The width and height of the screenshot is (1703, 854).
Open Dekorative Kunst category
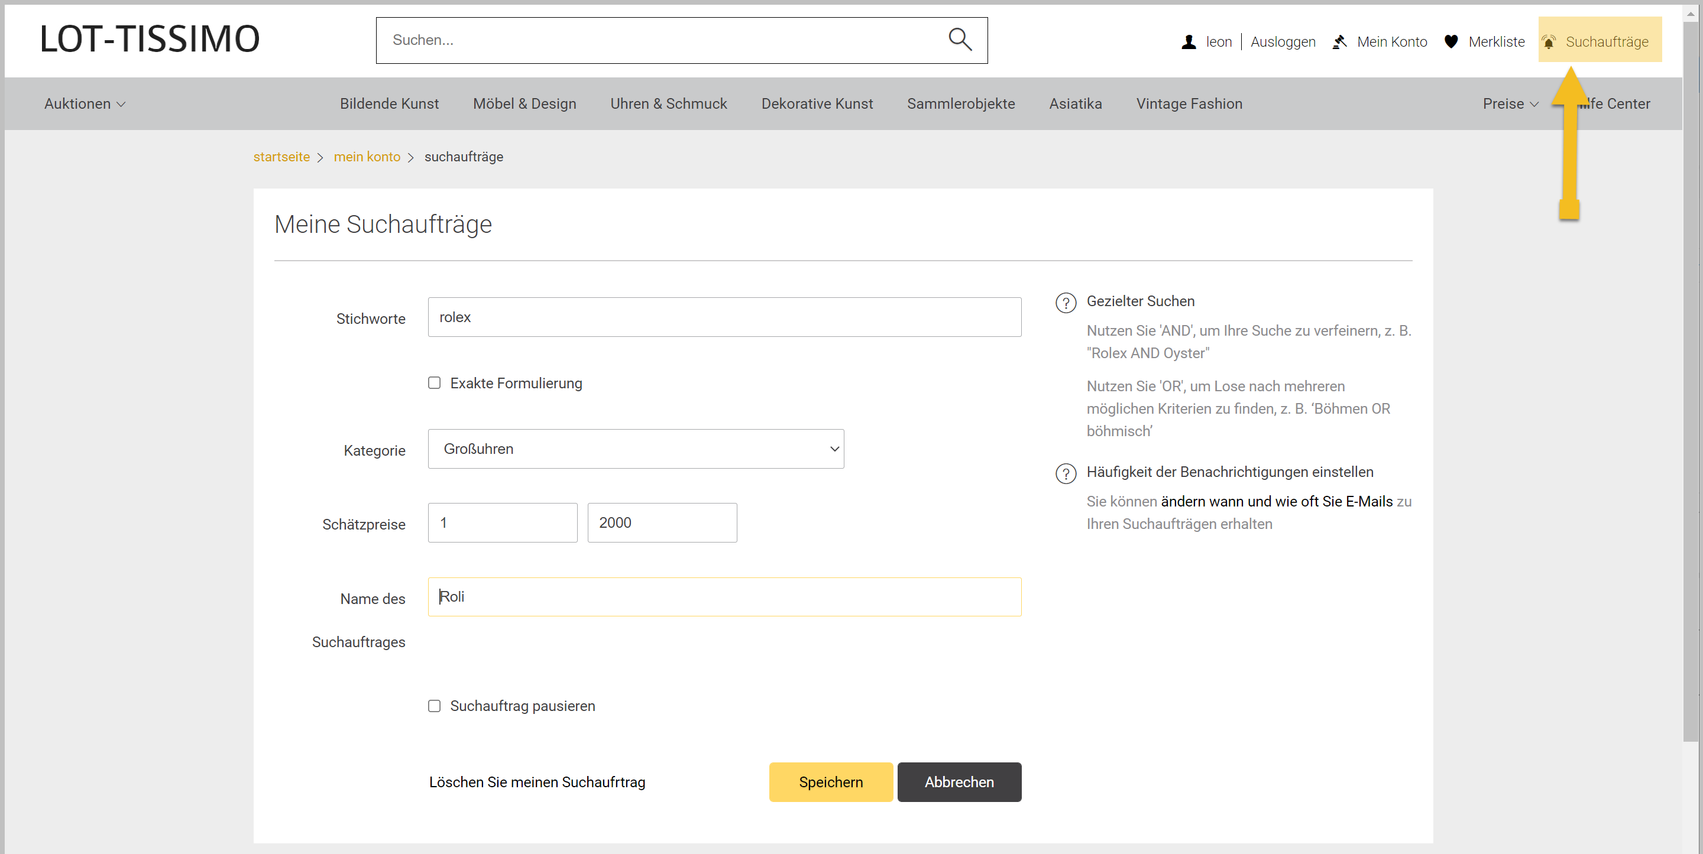pos(817,104)
